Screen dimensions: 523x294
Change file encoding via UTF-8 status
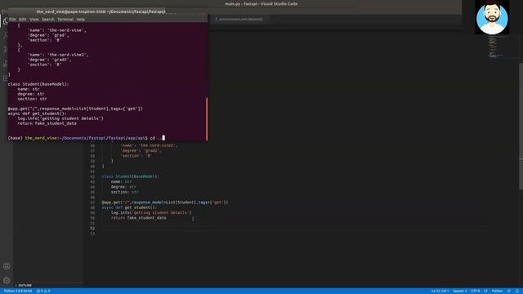point(476,291)
